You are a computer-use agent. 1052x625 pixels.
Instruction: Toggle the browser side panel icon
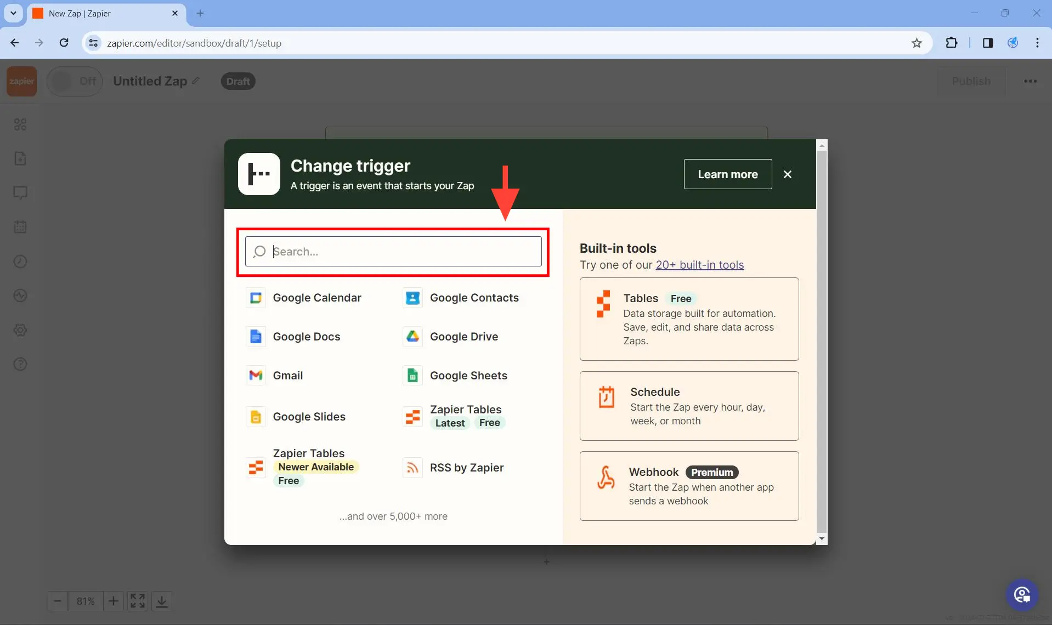tap(988, 43)
